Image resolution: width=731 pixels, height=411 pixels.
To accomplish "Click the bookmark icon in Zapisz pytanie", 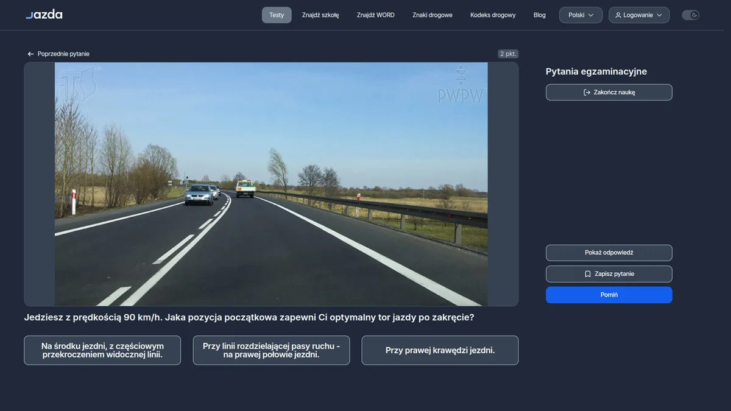I will pyautogui.click(x=588, y=274).
